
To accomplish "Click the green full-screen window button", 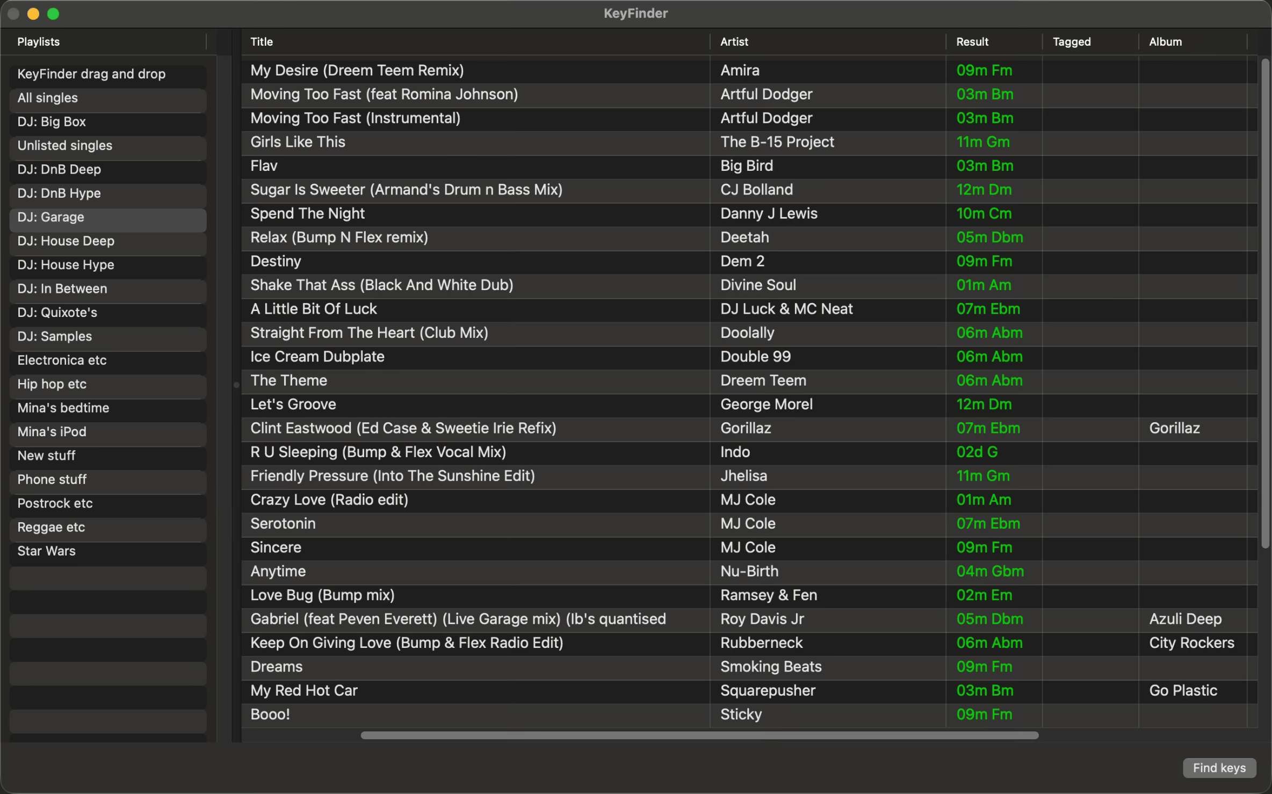I will pyautogui.click(x=53, y=13).
